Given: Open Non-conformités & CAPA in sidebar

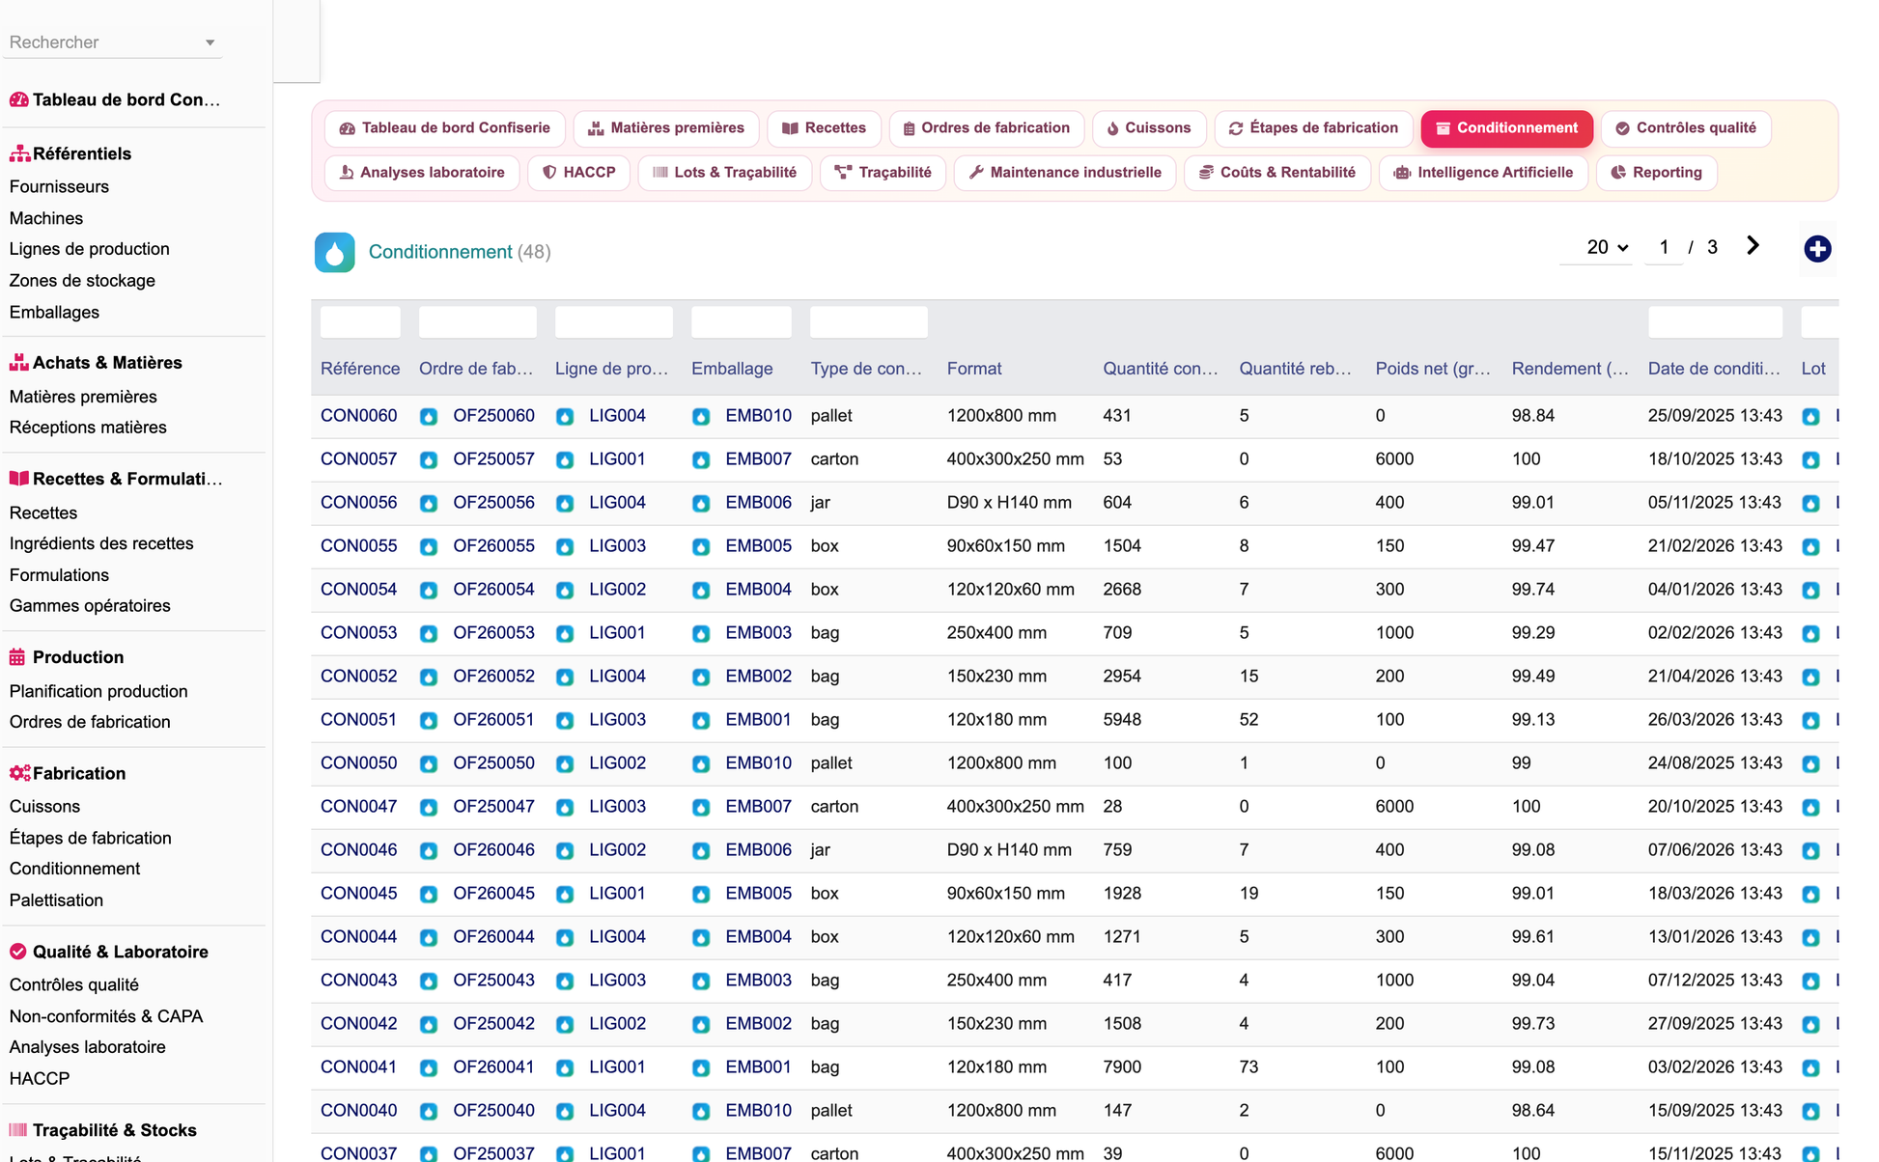Looking at the screenshot, I should tap(106, 1016).
